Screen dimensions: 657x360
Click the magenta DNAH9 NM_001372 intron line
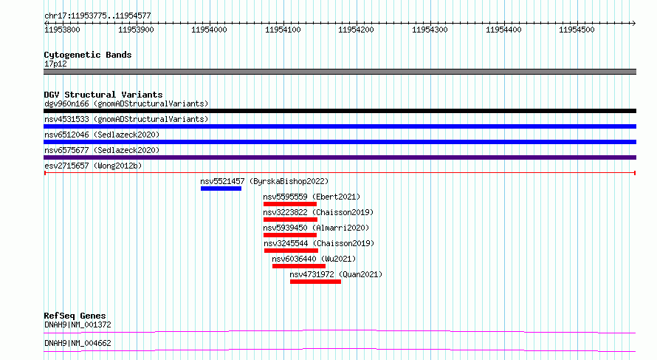coord(340,331)
